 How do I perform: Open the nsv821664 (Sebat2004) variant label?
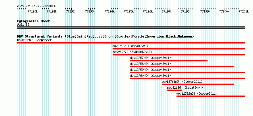point(185,88)
